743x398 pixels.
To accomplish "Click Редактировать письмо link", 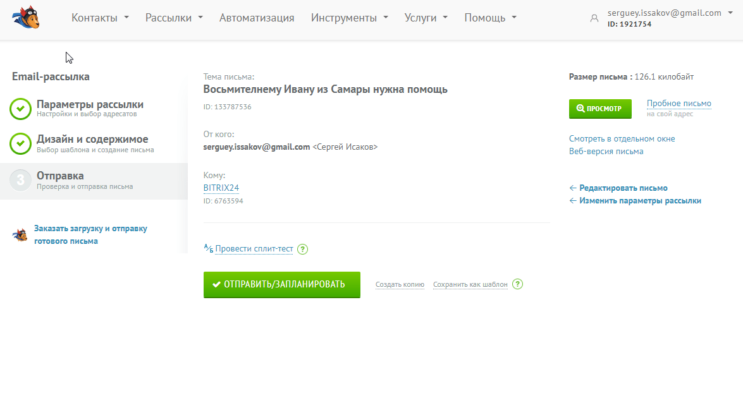I will point(623,188).
